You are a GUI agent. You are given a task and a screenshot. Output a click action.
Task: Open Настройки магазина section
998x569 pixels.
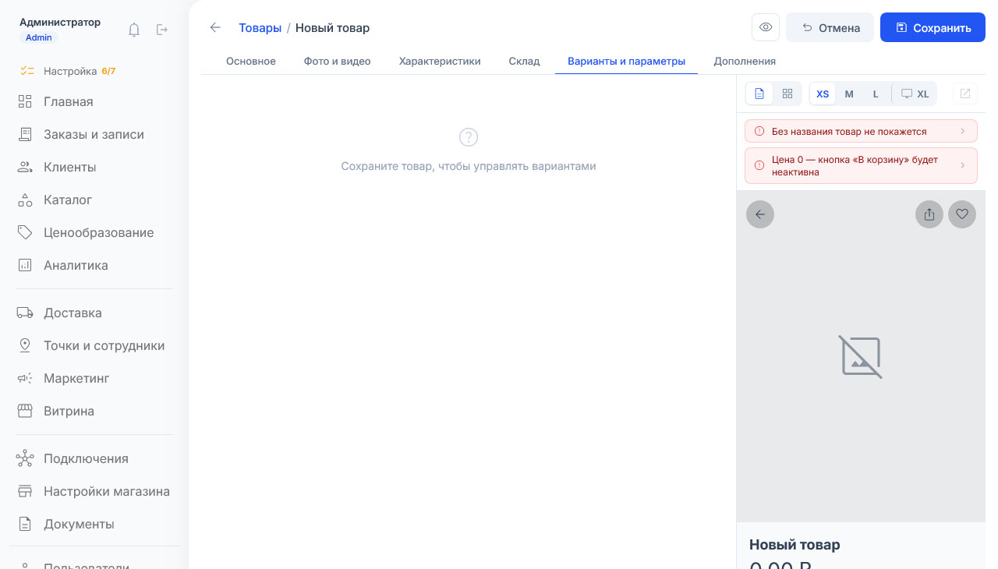pyautogui.click(x=94, y=491)
